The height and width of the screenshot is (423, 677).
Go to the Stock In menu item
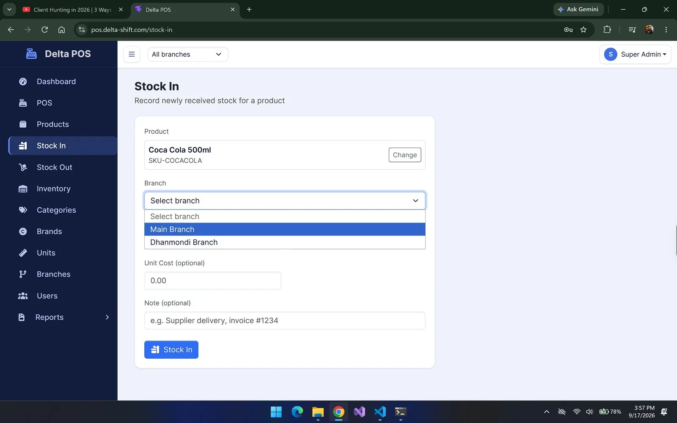click(x=63, y=146)
